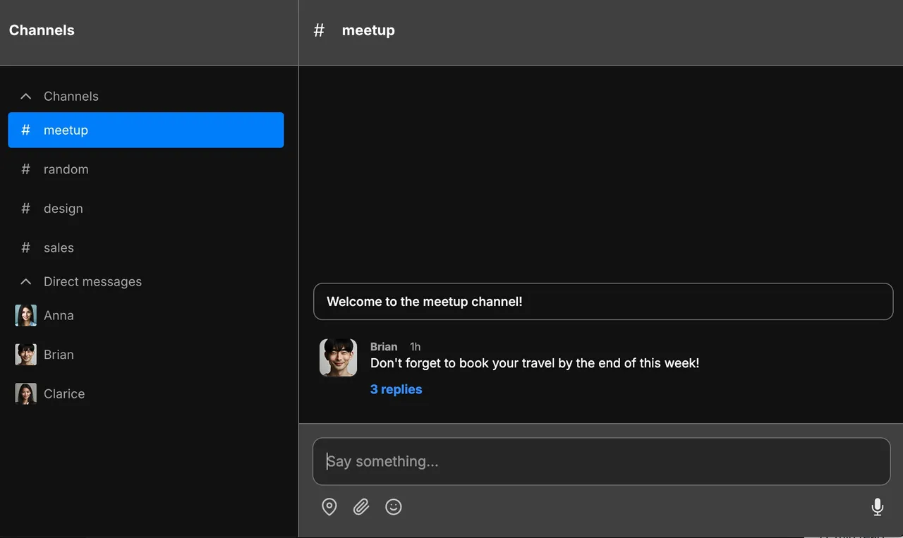Image resolution: width=903 pixels, height=538 pixels.
Task: Switch to the design channel
Action: tap(63, 208)
